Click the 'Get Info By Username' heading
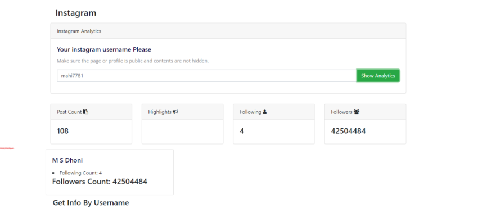This screenshot has width=487, height=213. pos(91,203)
